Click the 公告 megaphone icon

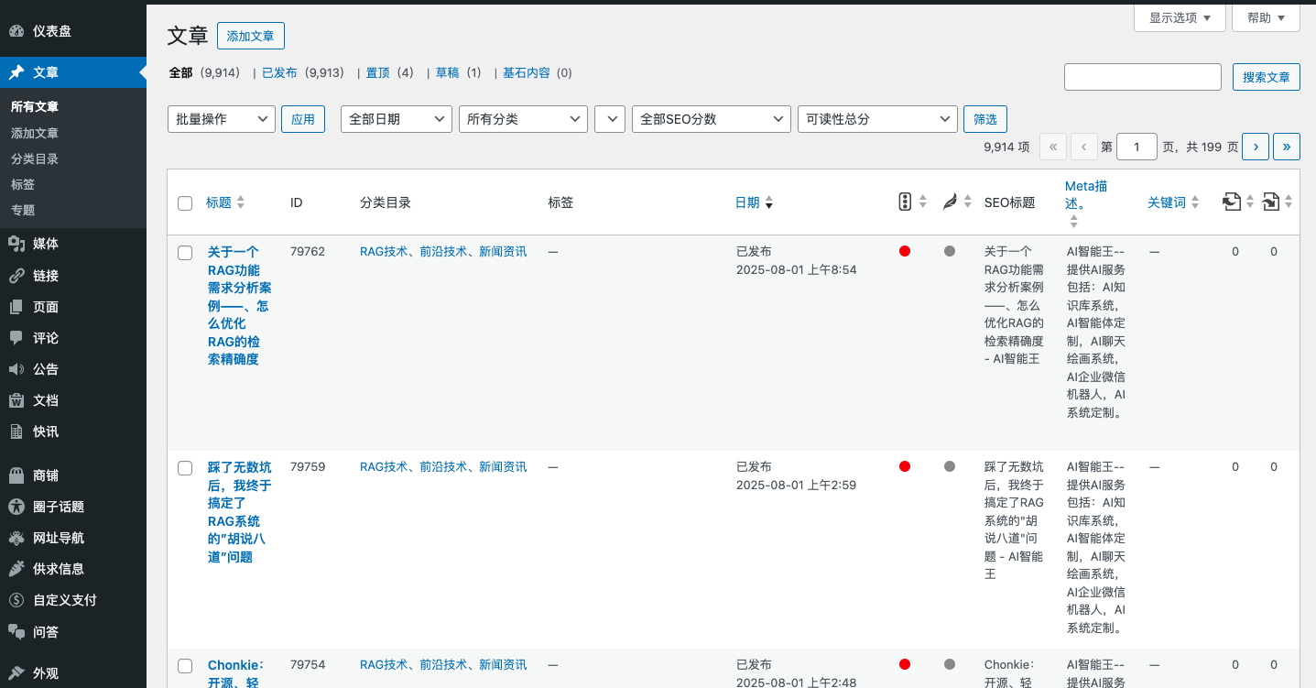click(16, 369)
